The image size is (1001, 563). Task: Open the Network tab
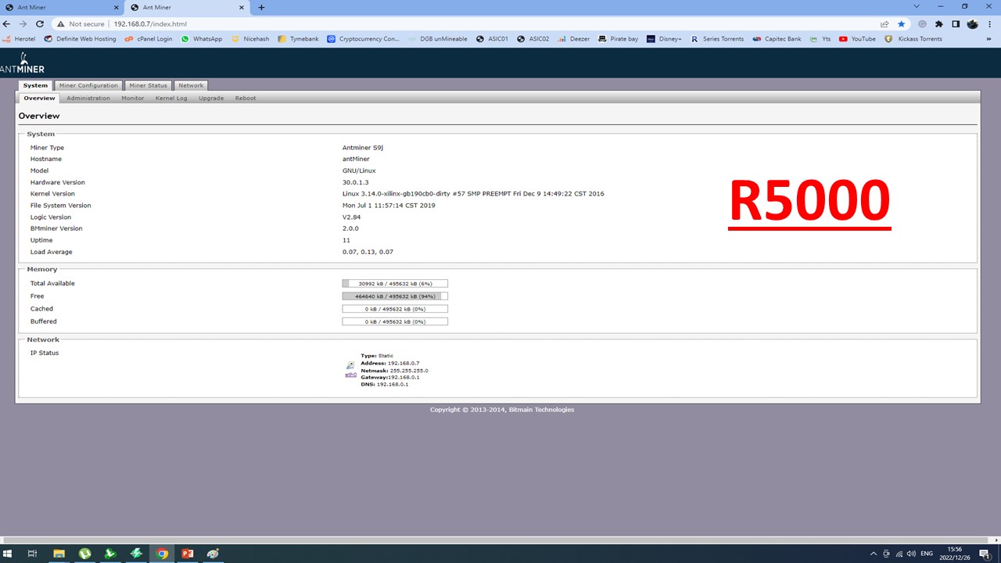click(190, 85)
